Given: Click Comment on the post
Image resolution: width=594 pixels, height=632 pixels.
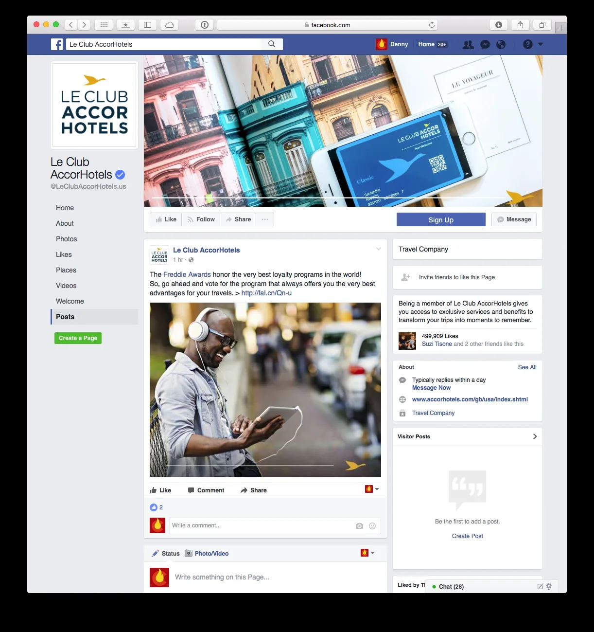Looking at the screenshot, I should pyautogui.click(x=206, y=490).
